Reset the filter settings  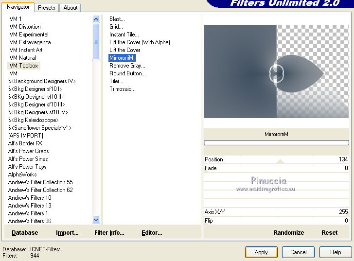(x=329, y=233)
